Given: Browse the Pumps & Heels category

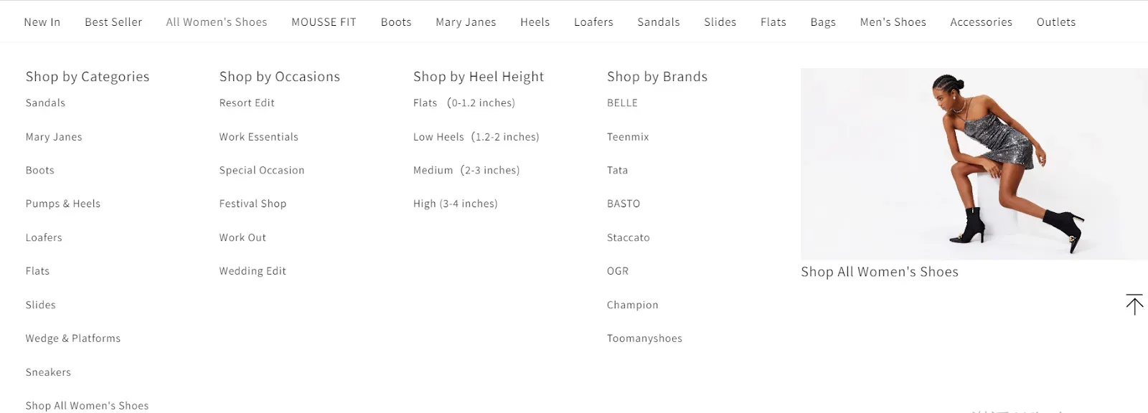Looking at the screenshot, I should tap(63, 204).
